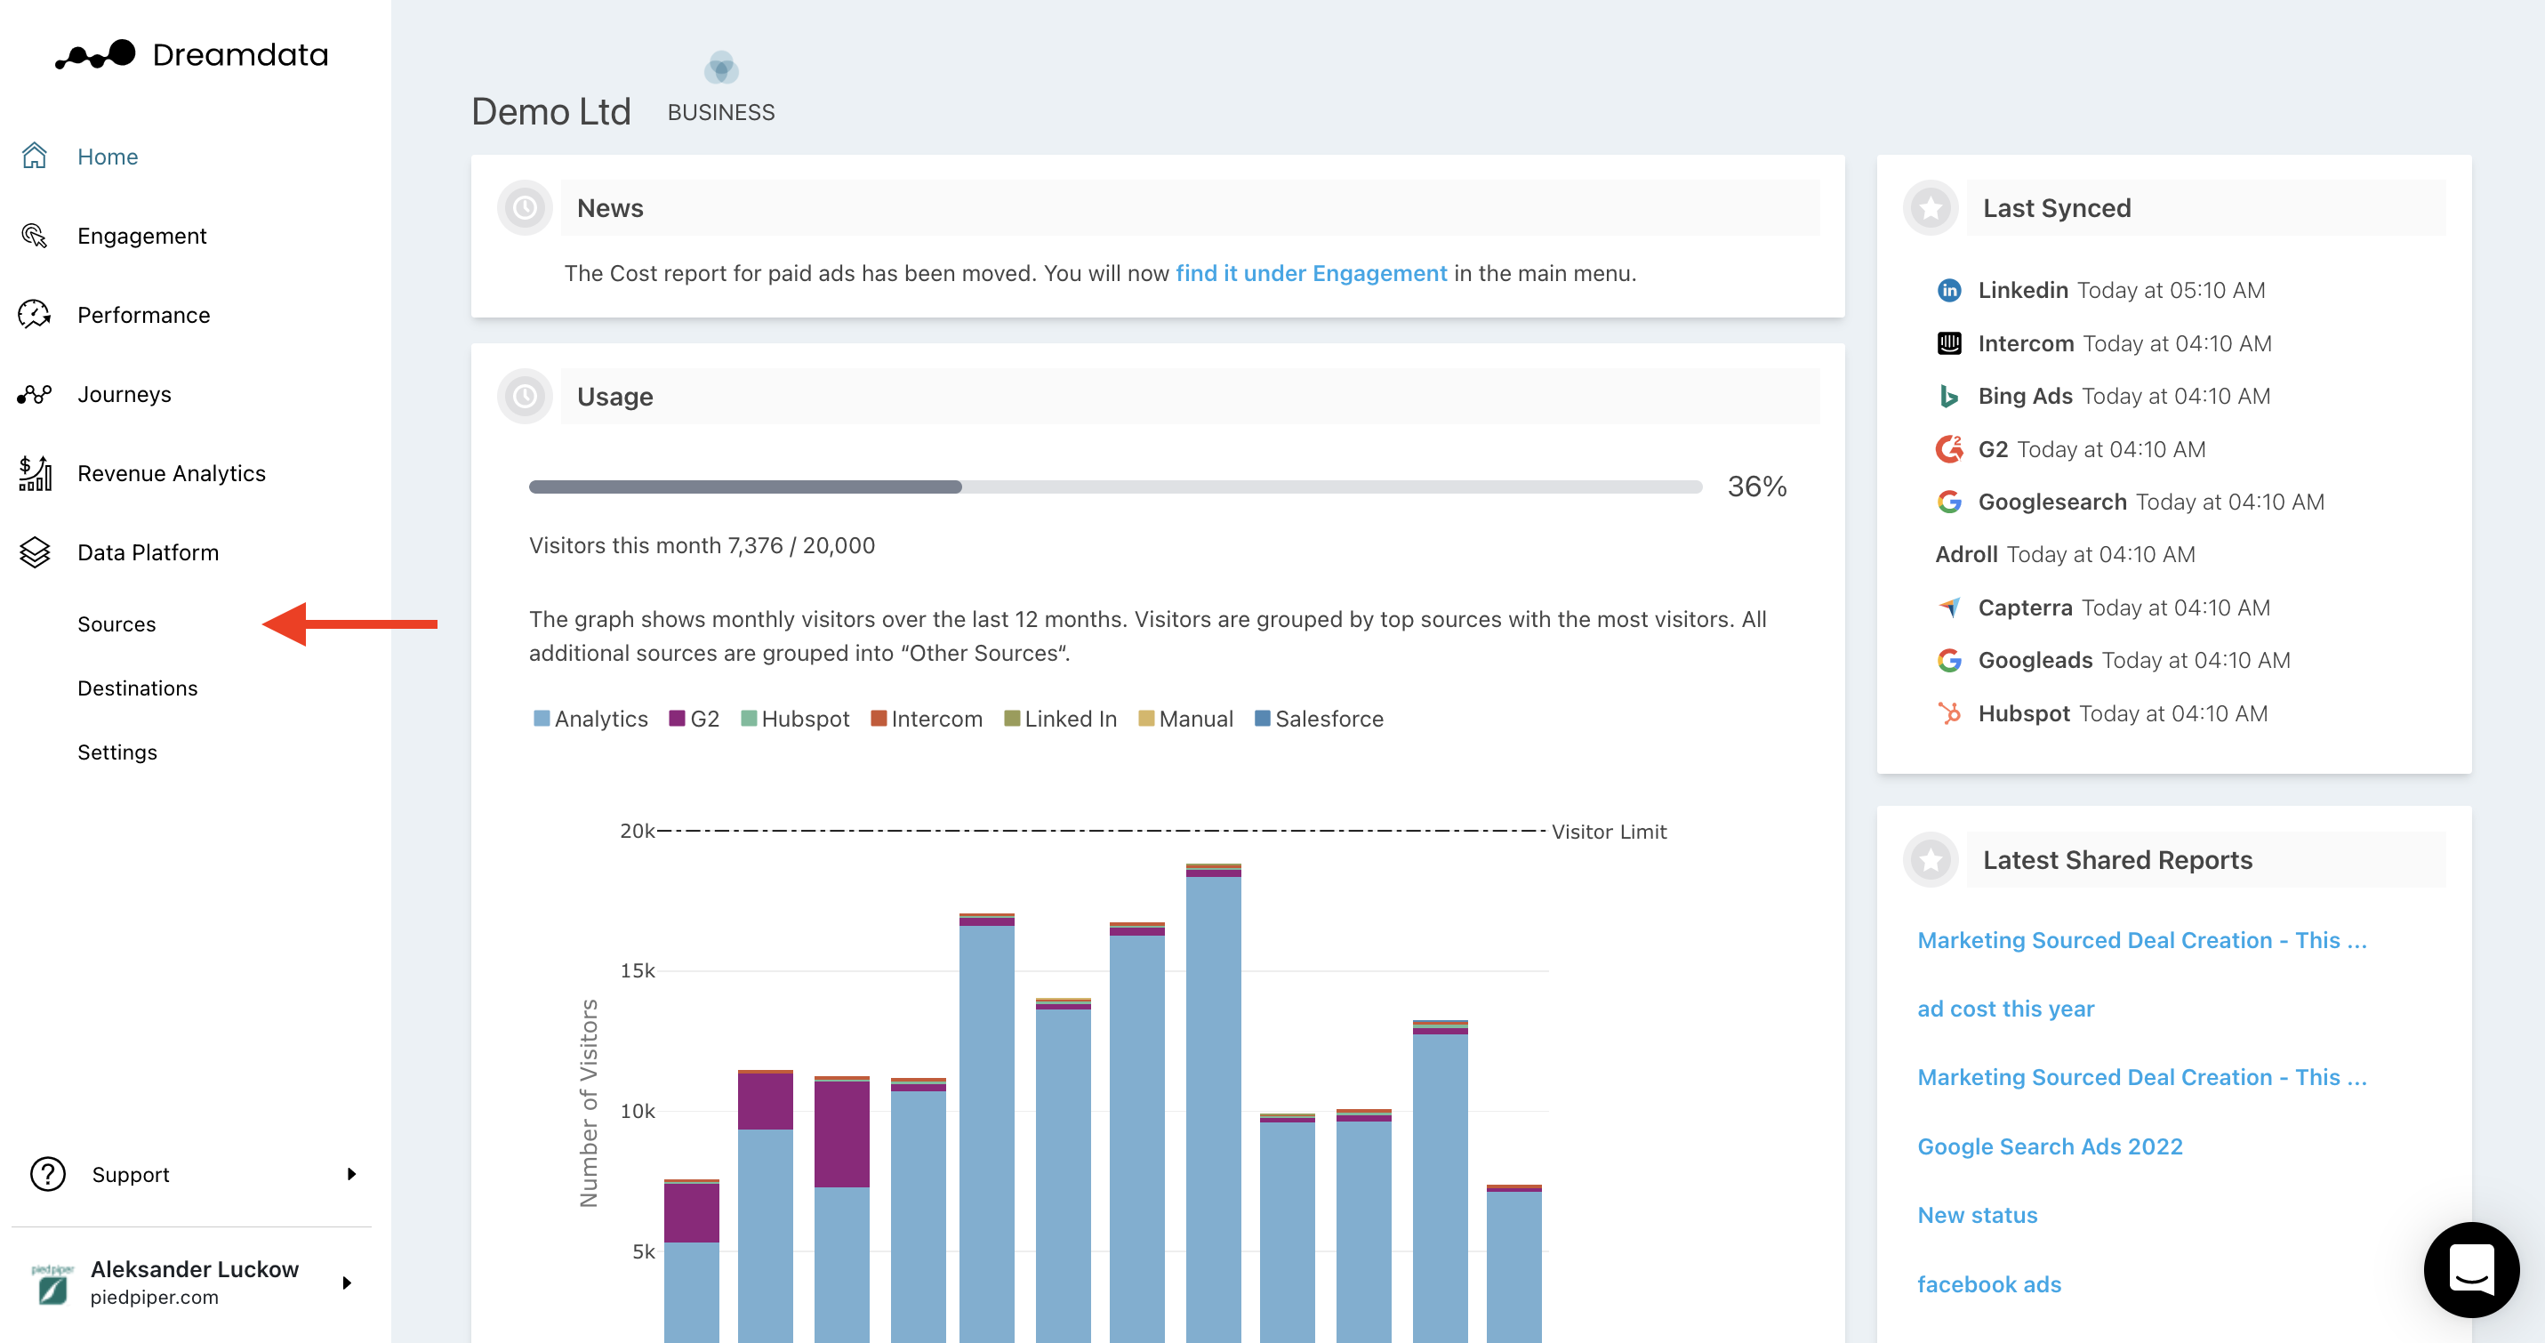Image resolution: width=2545 pixels, height=1343 pixels.
Task: Open 'New status' report link
Action: click(1977, 1215)
